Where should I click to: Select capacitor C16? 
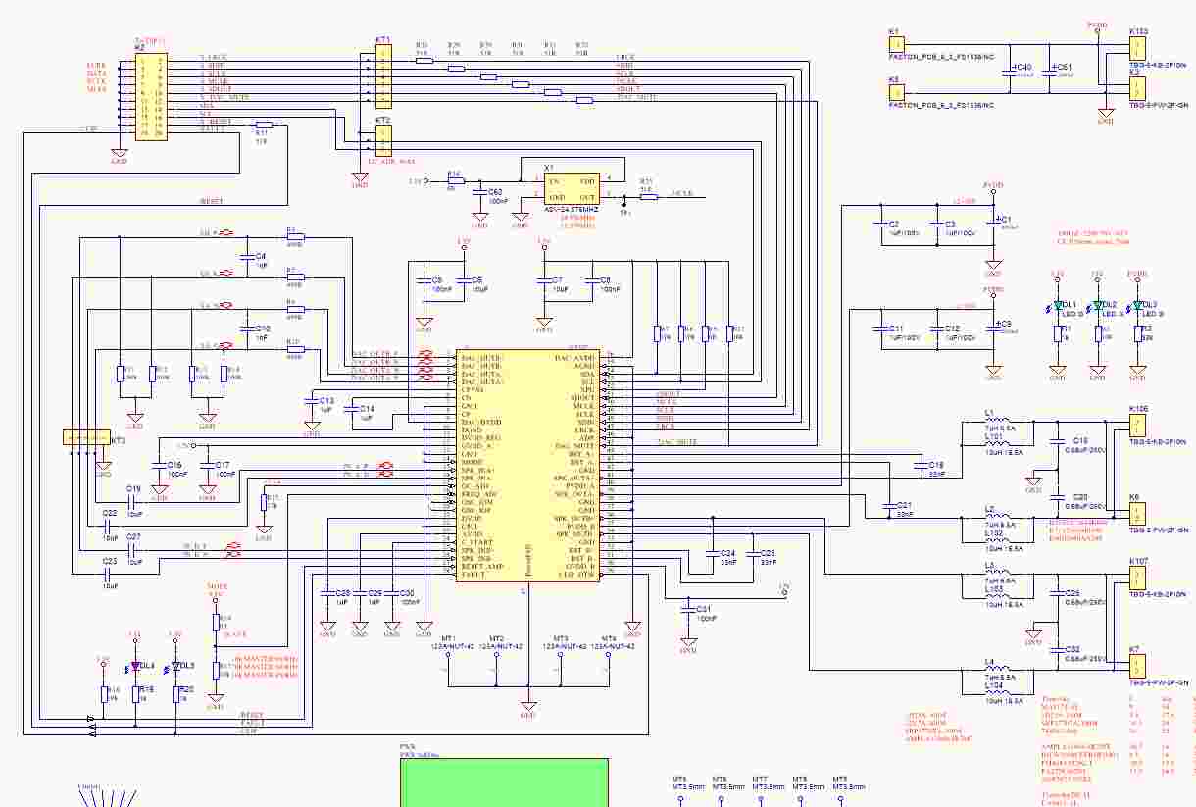pyautogui.click(x=160, y=465)
